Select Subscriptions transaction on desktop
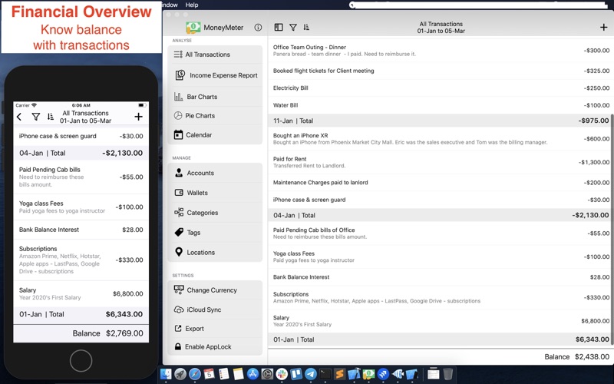 [x=441, y=297]
